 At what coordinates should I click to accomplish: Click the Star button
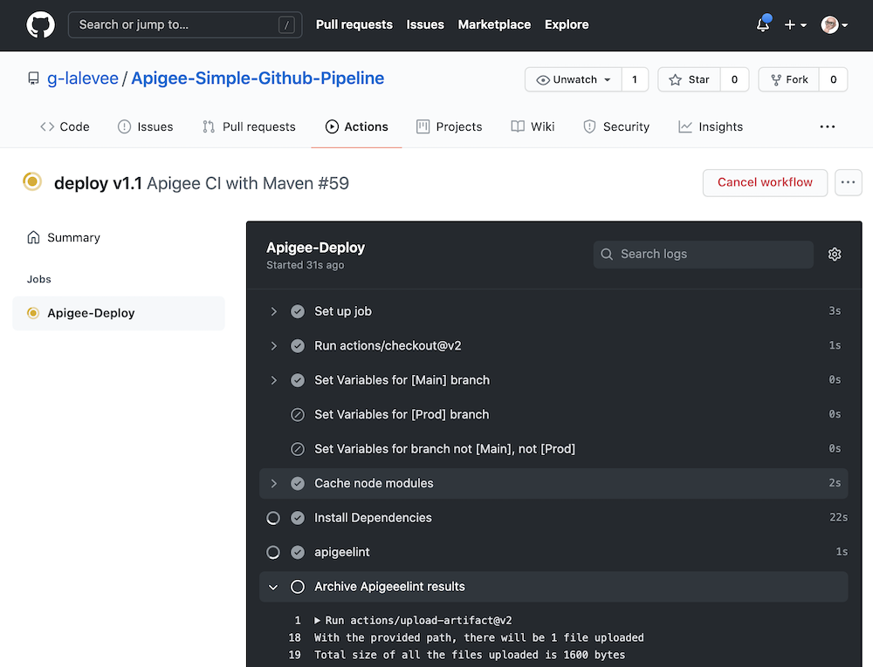[690, 79]
